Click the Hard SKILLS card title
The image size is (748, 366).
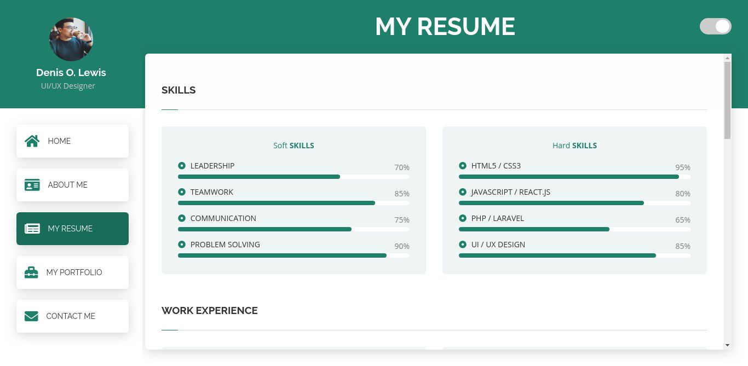(x=574, y=146)
